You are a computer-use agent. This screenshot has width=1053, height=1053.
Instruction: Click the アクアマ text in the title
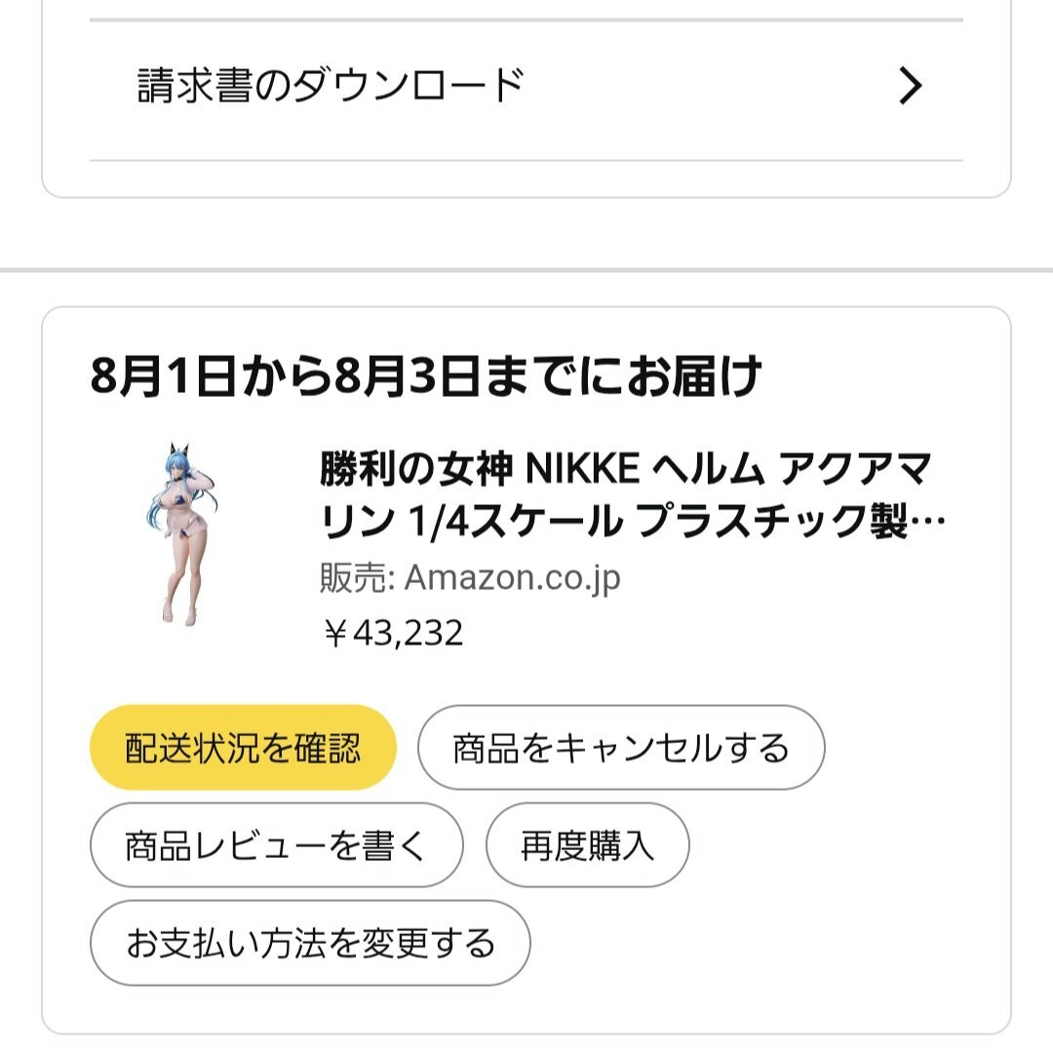tap(855, 469)
